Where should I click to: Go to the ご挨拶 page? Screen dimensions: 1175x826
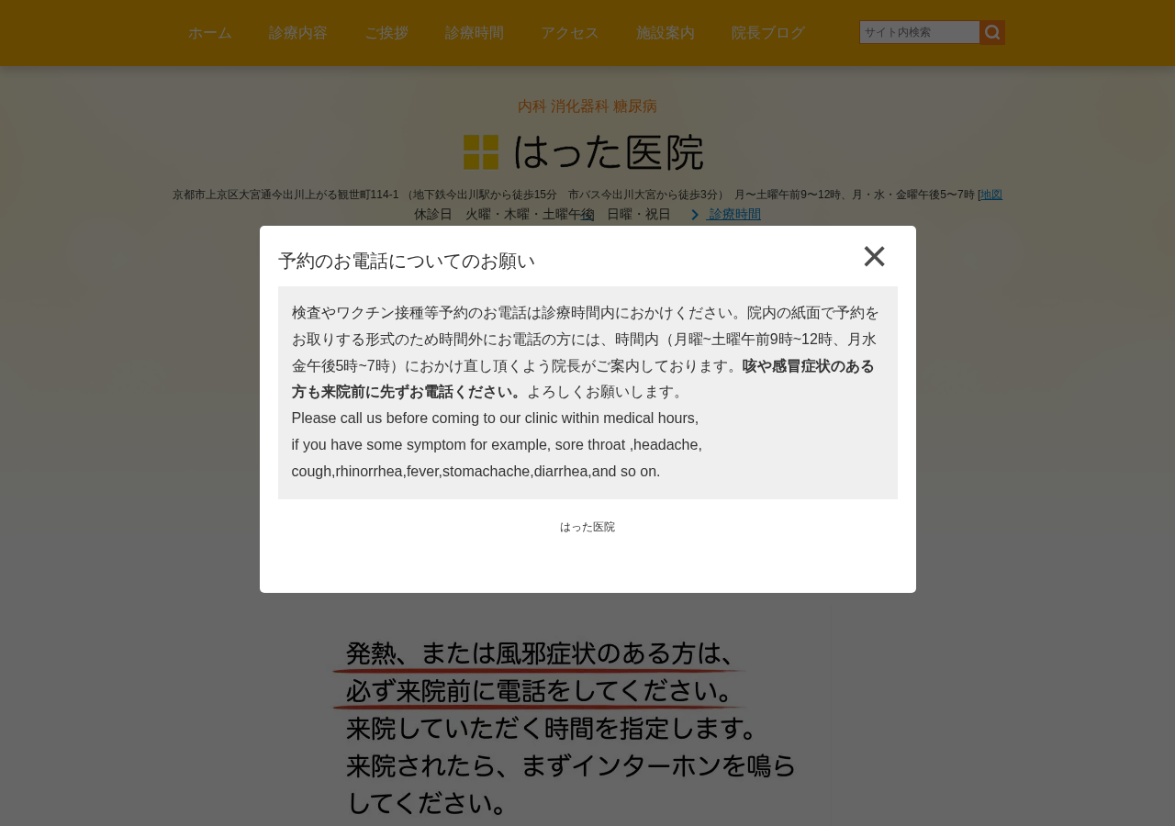(x=386, y=33)
